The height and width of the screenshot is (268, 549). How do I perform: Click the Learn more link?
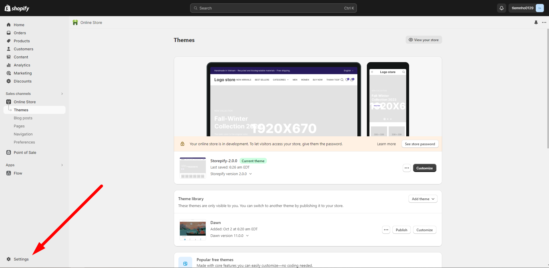[386, 144]
